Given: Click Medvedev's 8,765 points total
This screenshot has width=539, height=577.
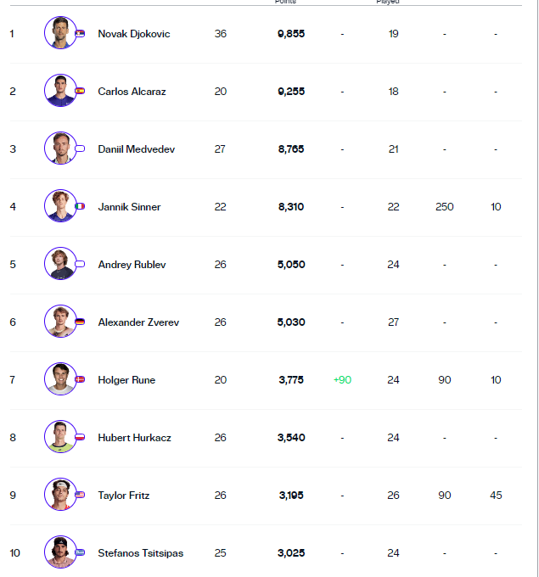Looking at the screenshot, I should pos(291,149).
